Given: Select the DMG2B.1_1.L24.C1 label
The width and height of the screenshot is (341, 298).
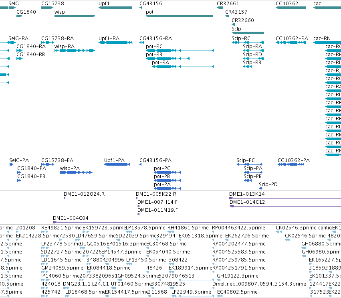Looking at the screenshot, I should [86, 284].
